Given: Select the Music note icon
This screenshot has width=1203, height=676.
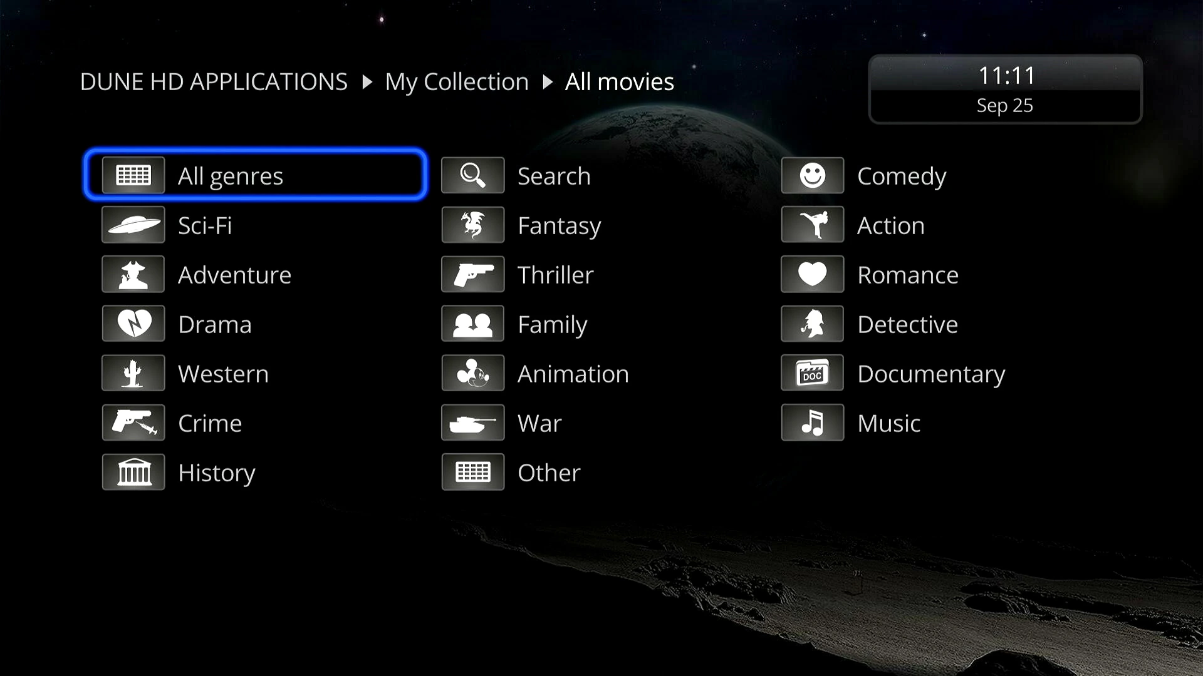Looking at the screenshot, I should point(813,422).
